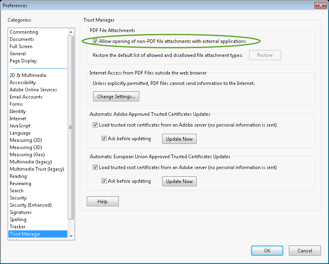Open the Spelling preferences
Viewport: 329px width, 264px height.
click(18, 219)
